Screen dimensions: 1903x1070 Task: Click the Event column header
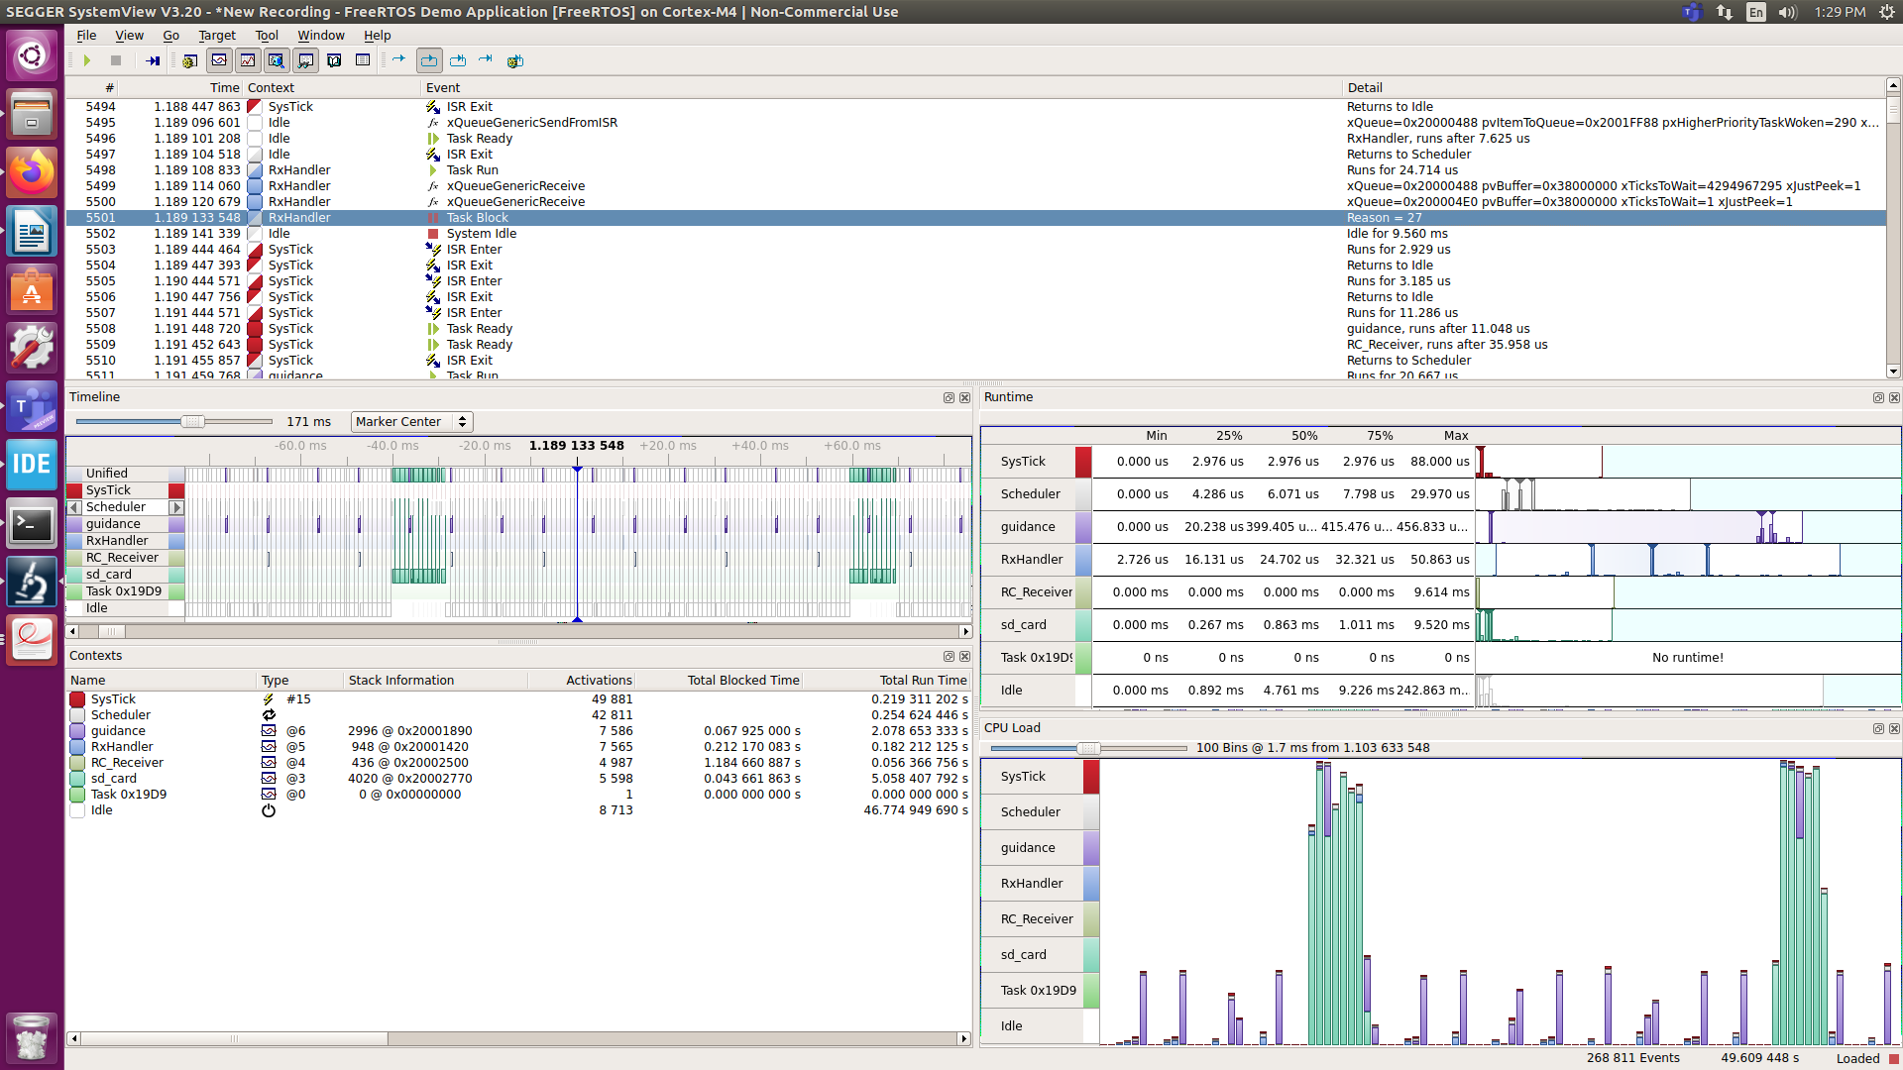882,87
